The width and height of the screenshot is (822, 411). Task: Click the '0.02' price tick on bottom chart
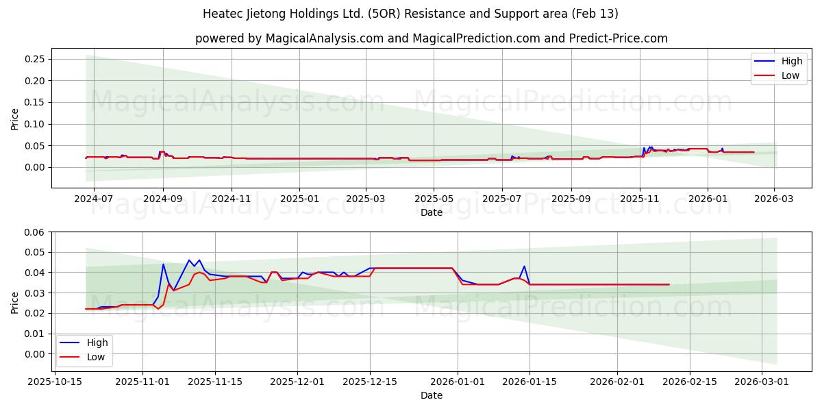pyautogui.click(x=34, y=314)
